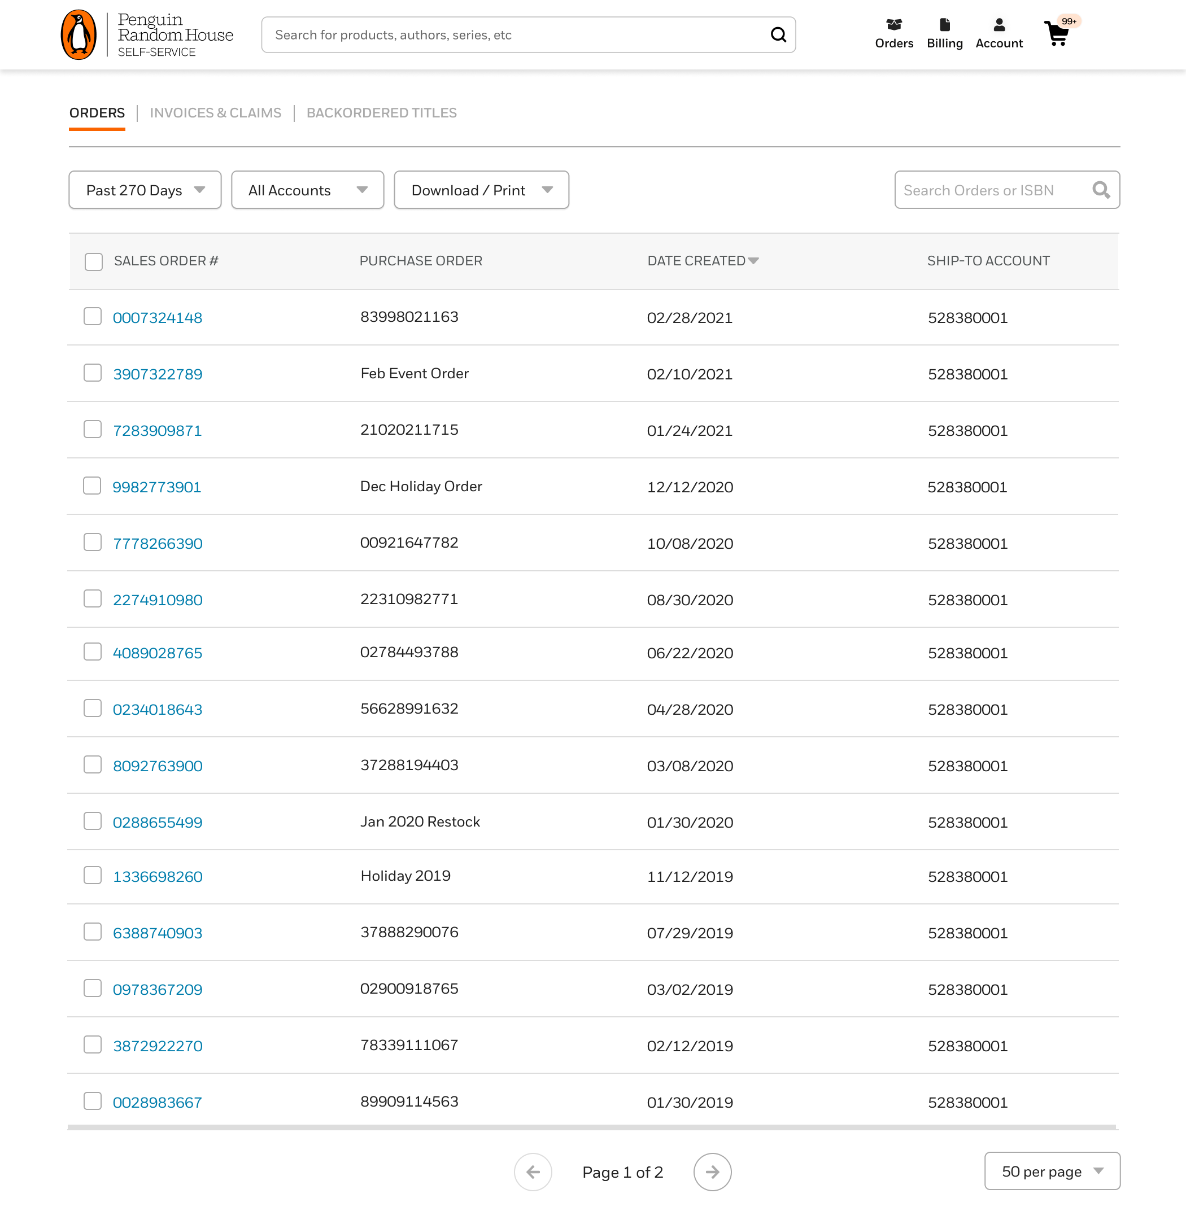Click the PURCHASE ORDER column header

coord(421,261)
